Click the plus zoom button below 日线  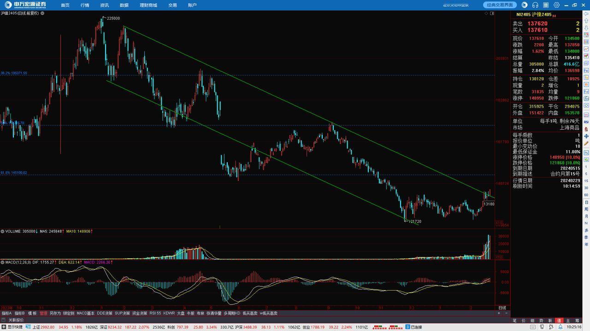(499, 313)
